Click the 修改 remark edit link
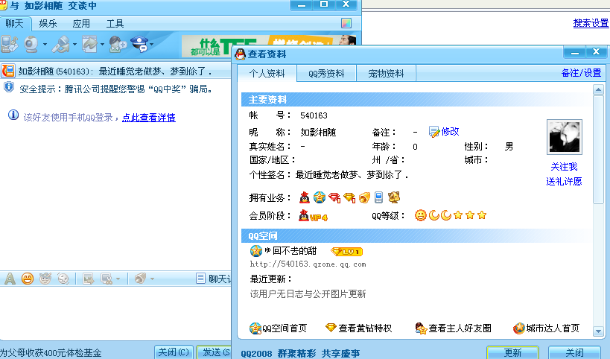Screen dimensions: 610x359 pyautogui.click(x=444, y=132)
